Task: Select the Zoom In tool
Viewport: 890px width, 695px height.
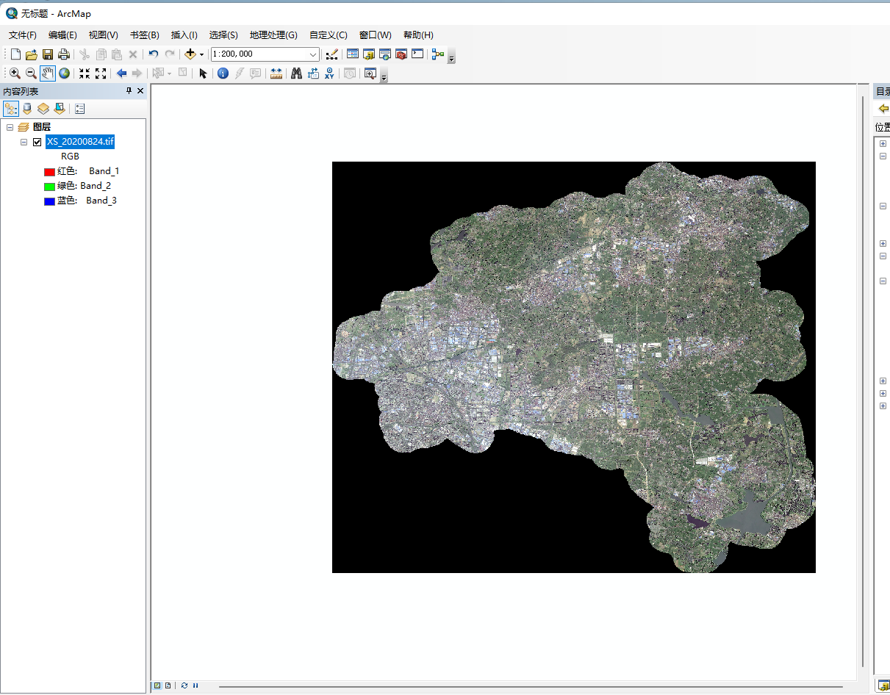Action: [15, 73]
